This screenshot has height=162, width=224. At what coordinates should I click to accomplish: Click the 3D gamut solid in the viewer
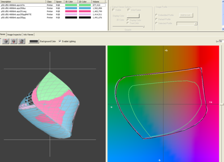coord(49,105)
